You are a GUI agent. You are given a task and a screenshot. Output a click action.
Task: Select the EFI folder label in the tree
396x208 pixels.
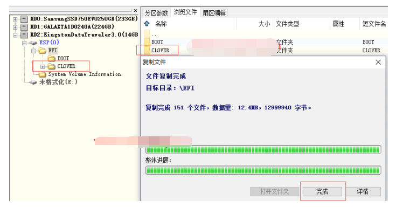point(53,50)
